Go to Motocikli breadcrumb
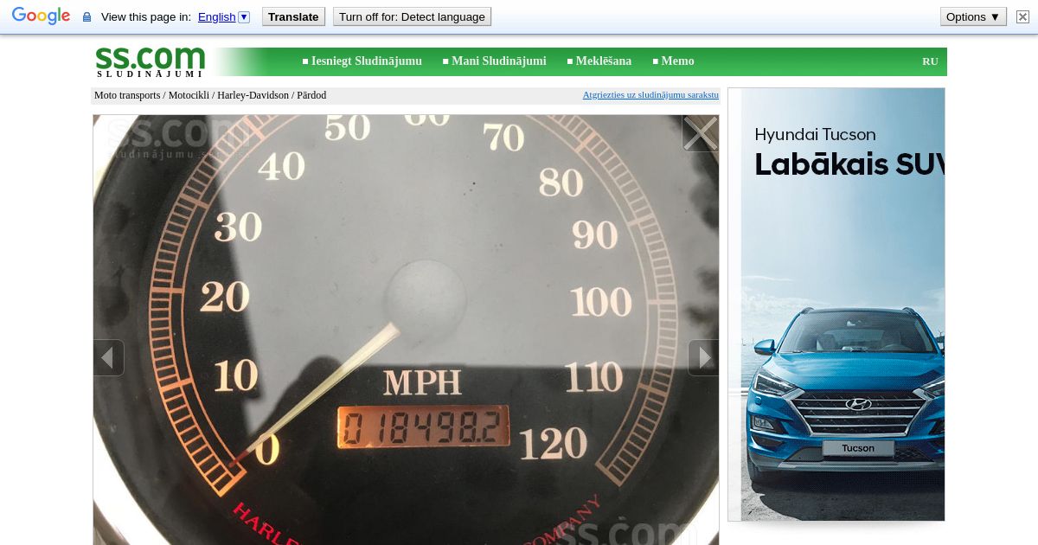The image size is (1038, 545). tap(189, 95)
